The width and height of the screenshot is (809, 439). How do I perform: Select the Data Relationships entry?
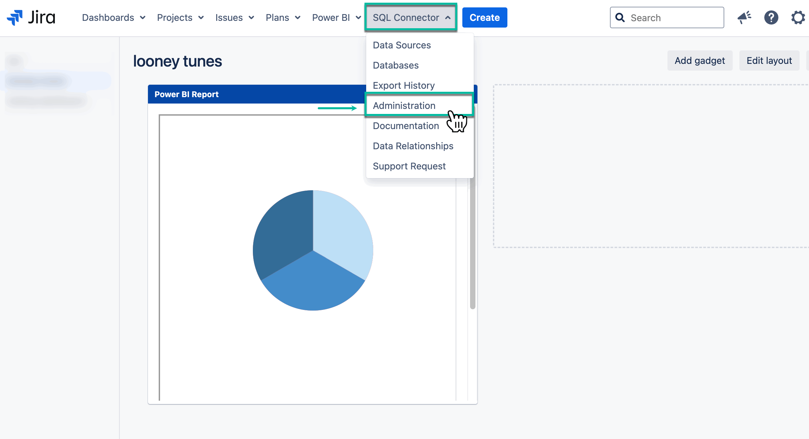coord(413,146)
